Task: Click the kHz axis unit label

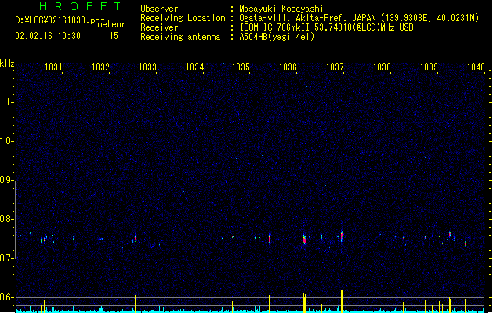Action: point(7,63)
